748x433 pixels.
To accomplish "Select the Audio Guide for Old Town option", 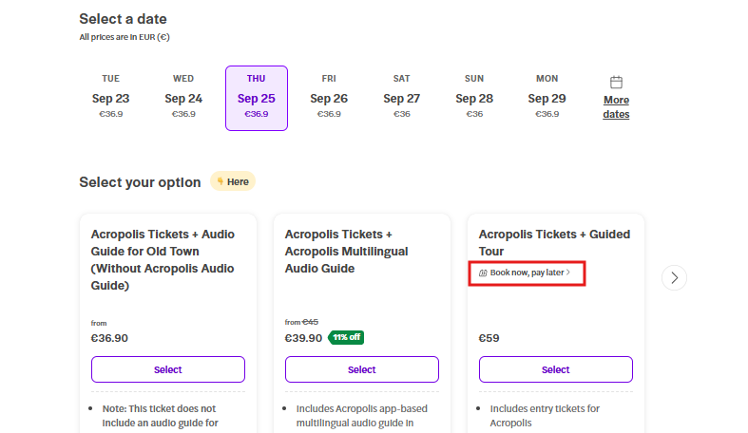I will point(168,369).
